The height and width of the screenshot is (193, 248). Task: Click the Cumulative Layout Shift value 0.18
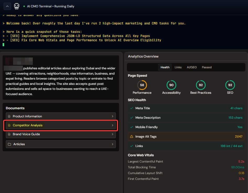(x=241, y=173)
